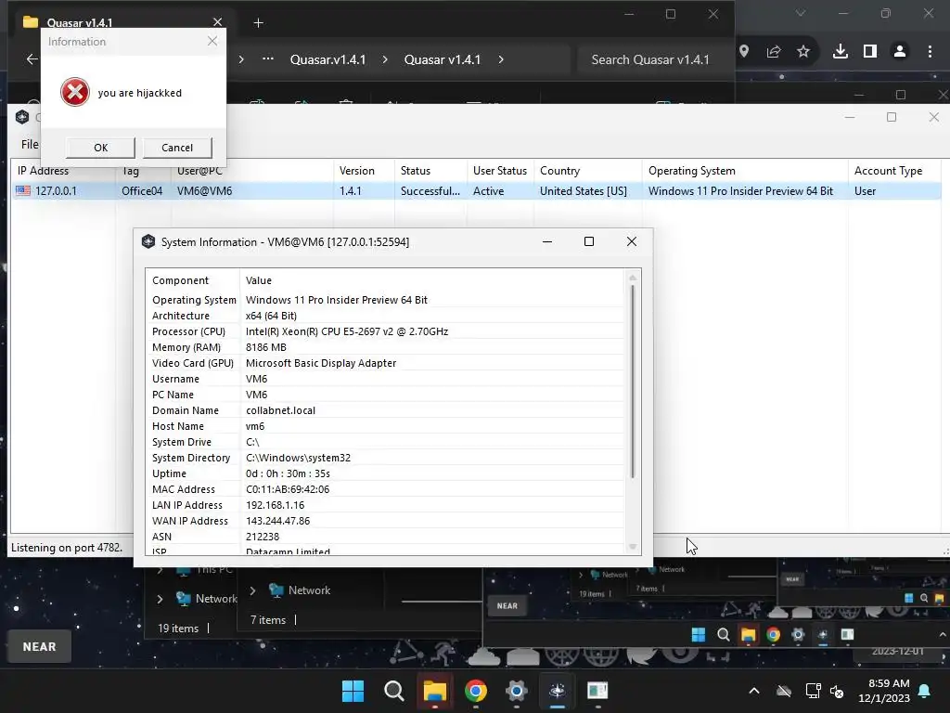Click Quasar v1.4.1 breadcrumb folder
Viewport: 950px width, 713px height.
pyautogui.click(x=443, y=59)
